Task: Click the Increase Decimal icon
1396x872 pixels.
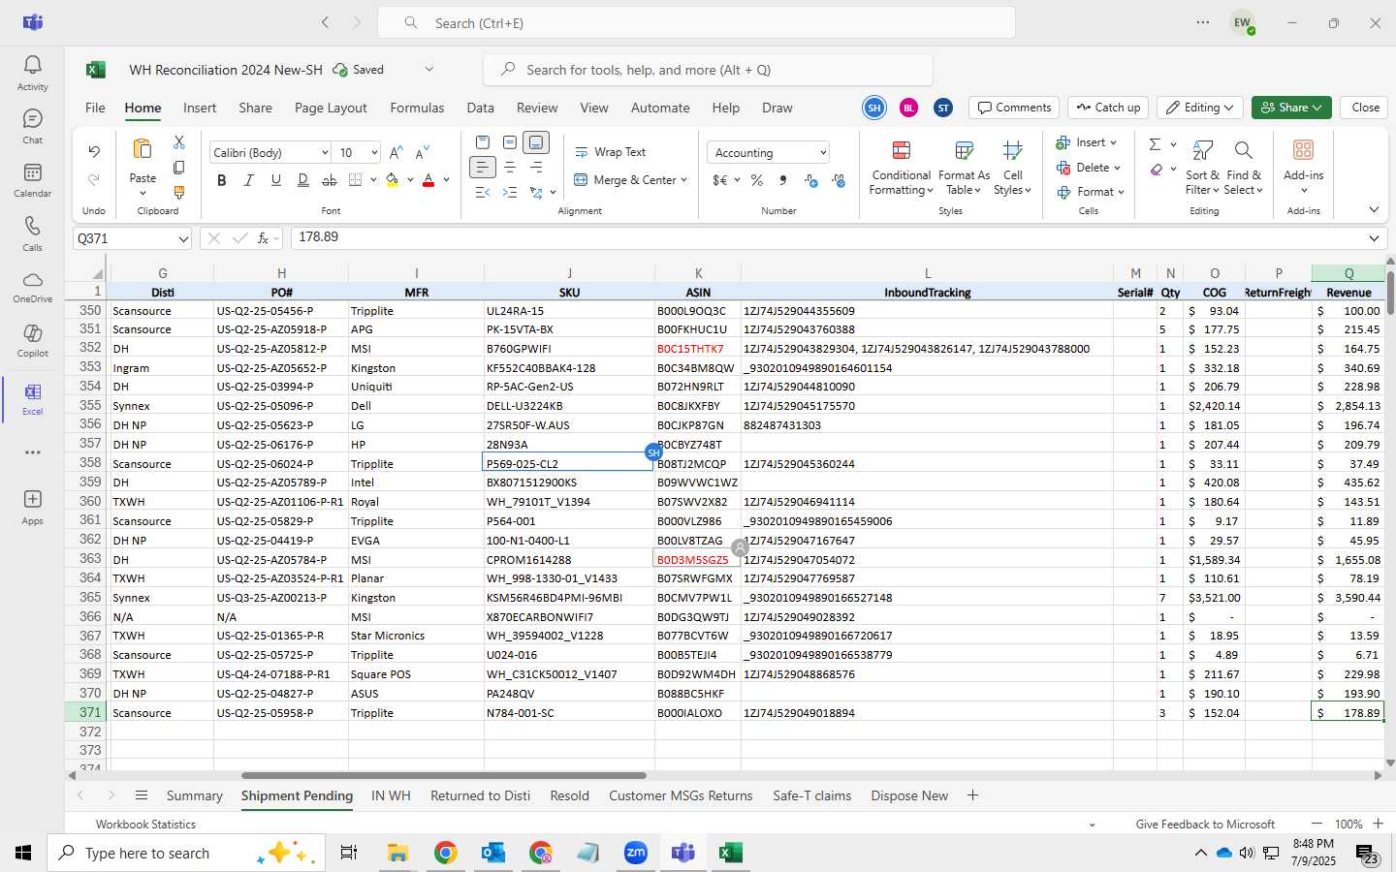Action: click(x=811, y=180)
